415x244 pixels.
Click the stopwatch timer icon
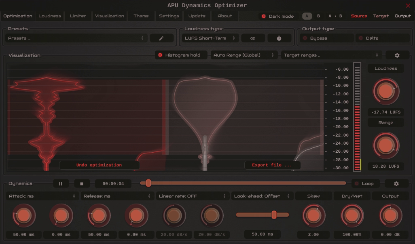click(279, 38)
